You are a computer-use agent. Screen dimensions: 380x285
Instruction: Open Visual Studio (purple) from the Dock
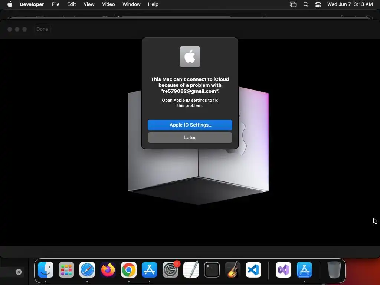284,270
